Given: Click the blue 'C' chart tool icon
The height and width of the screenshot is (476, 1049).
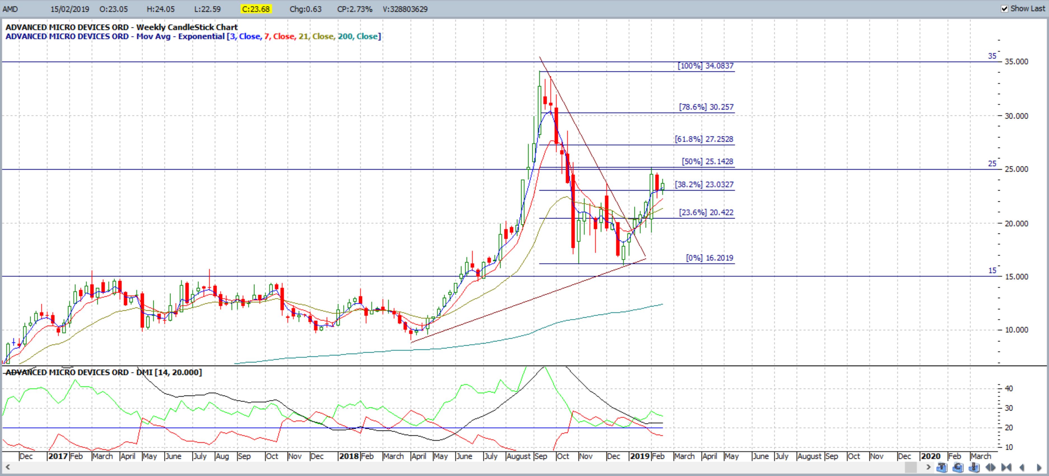Looking at the screenshot, I should tap(958, 467).
